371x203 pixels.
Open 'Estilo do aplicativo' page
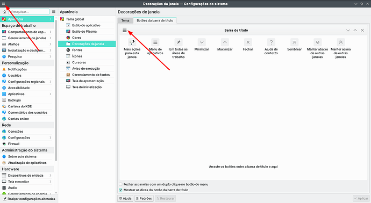87,25
